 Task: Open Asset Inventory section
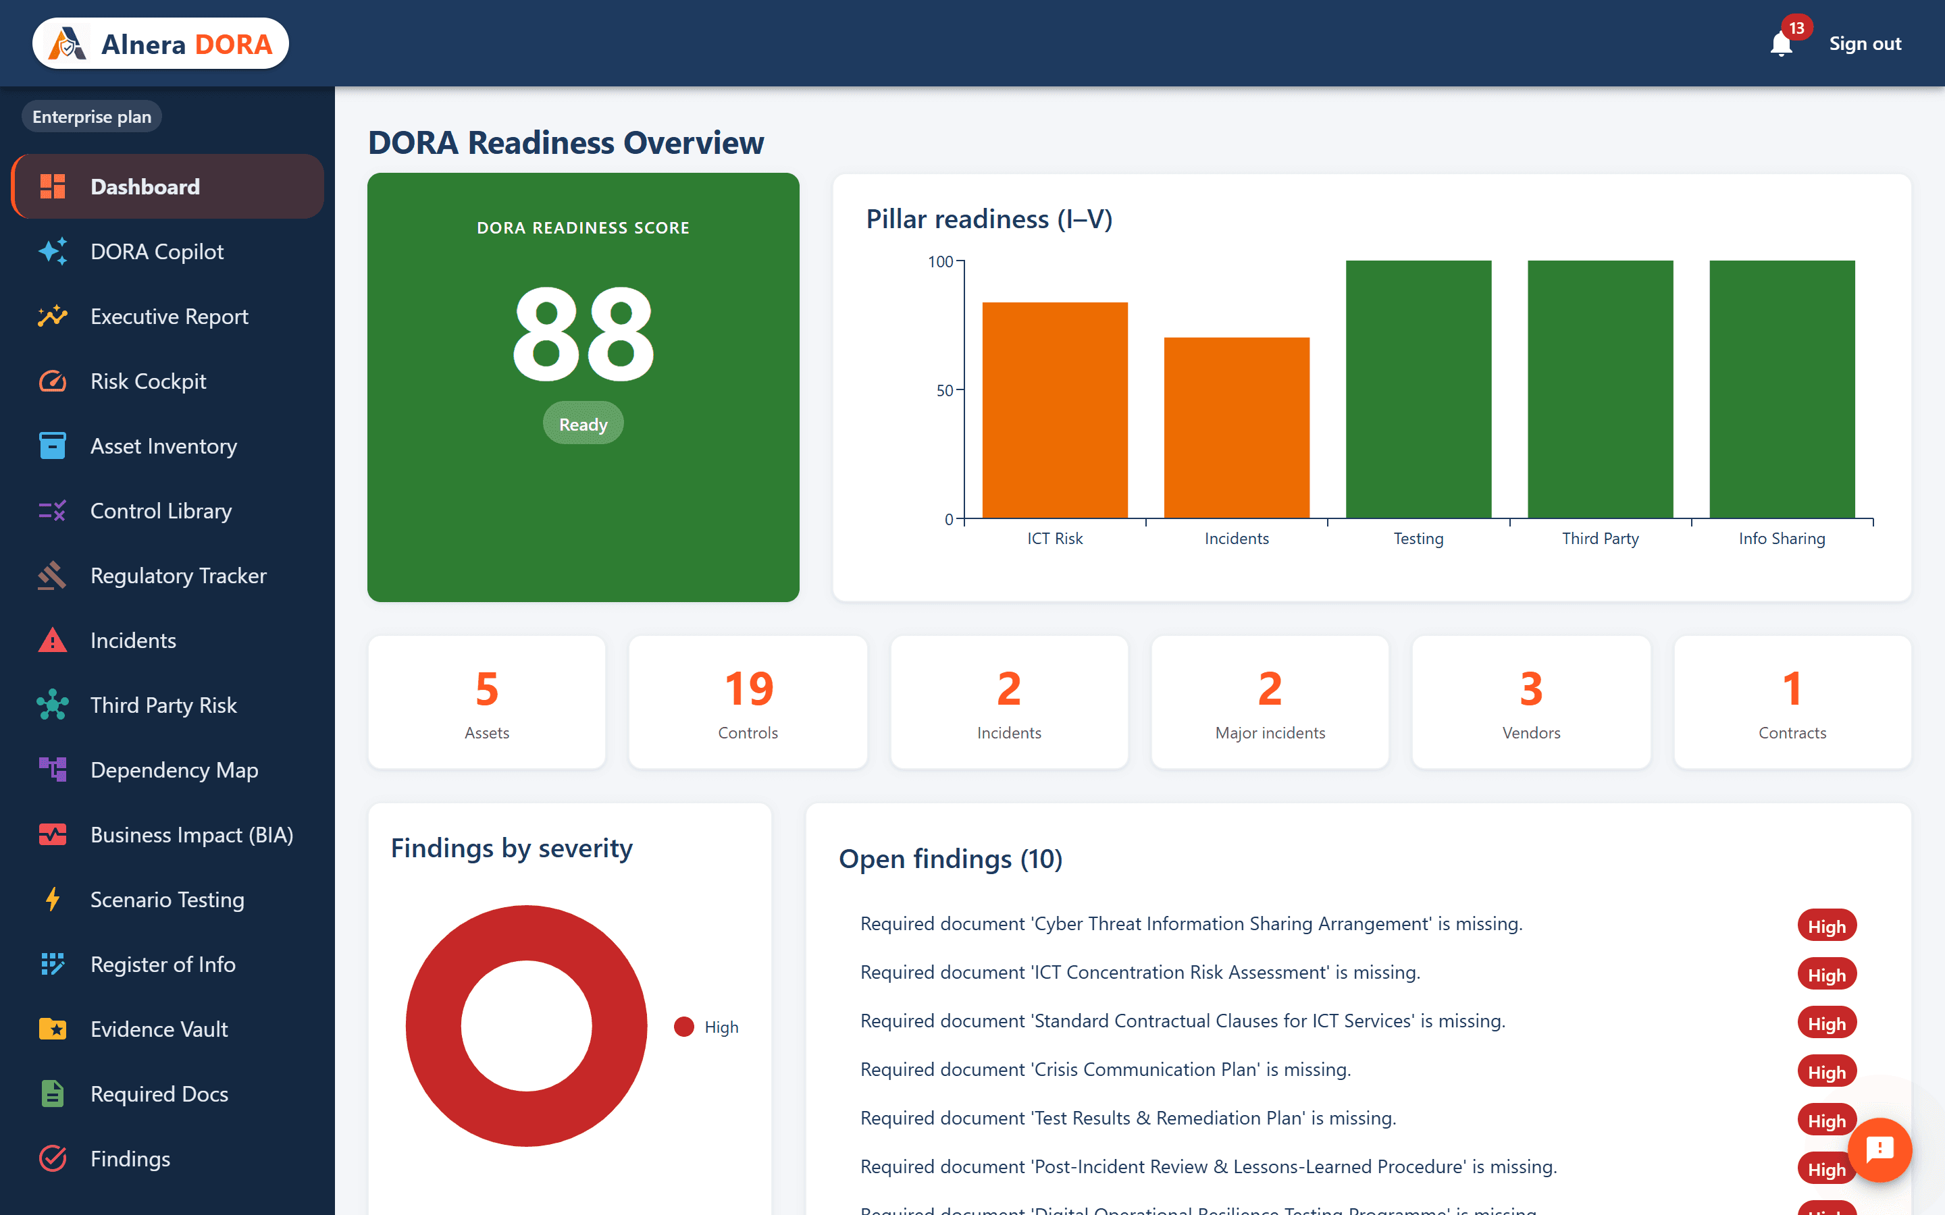167,446
